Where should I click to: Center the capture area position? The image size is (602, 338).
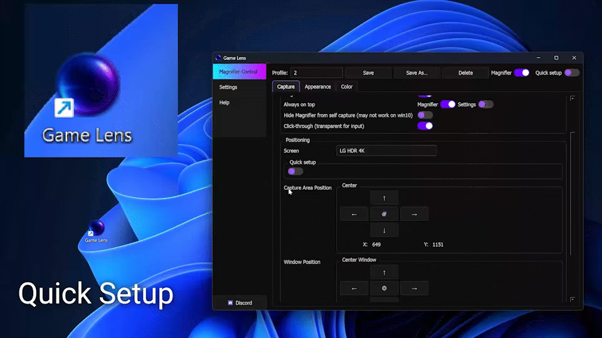(384, 214)
